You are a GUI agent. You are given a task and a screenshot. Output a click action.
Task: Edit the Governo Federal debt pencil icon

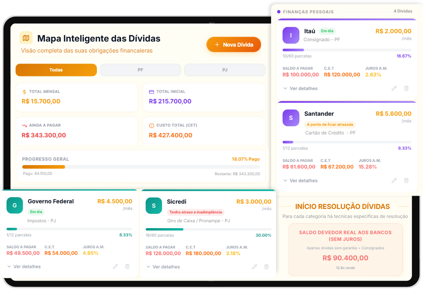116,267
